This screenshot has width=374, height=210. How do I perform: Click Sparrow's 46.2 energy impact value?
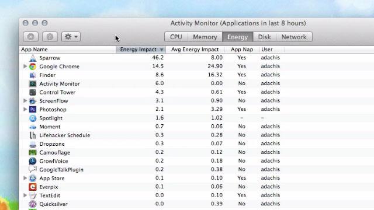coord(158,58)
